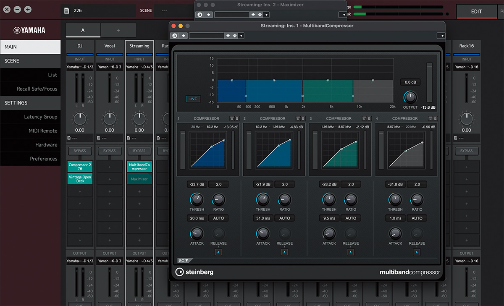Click band 3 threshold value -28.2 dB

click(x=329, y=184)
